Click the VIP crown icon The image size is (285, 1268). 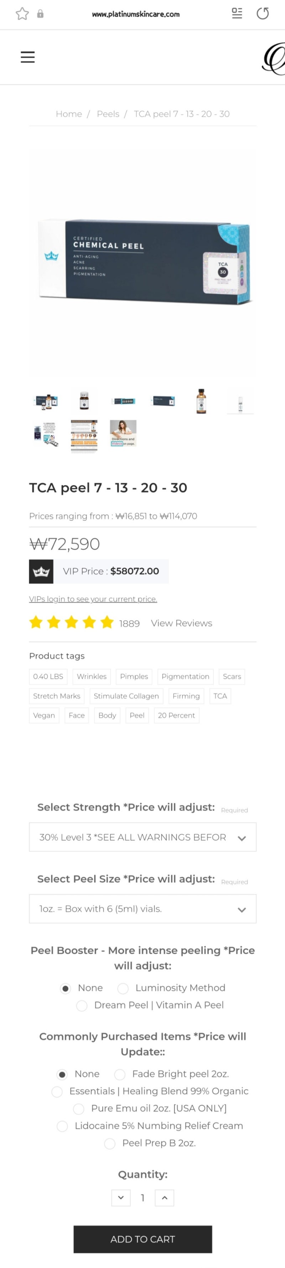pyautogui.click(x=41, y=571)
